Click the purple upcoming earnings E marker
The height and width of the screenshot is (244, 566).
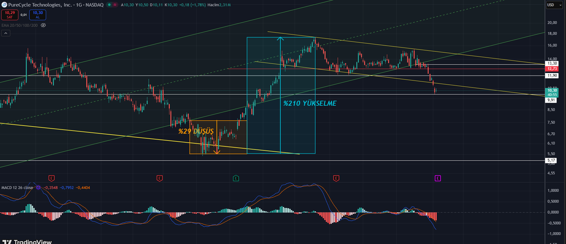(438, 178)
